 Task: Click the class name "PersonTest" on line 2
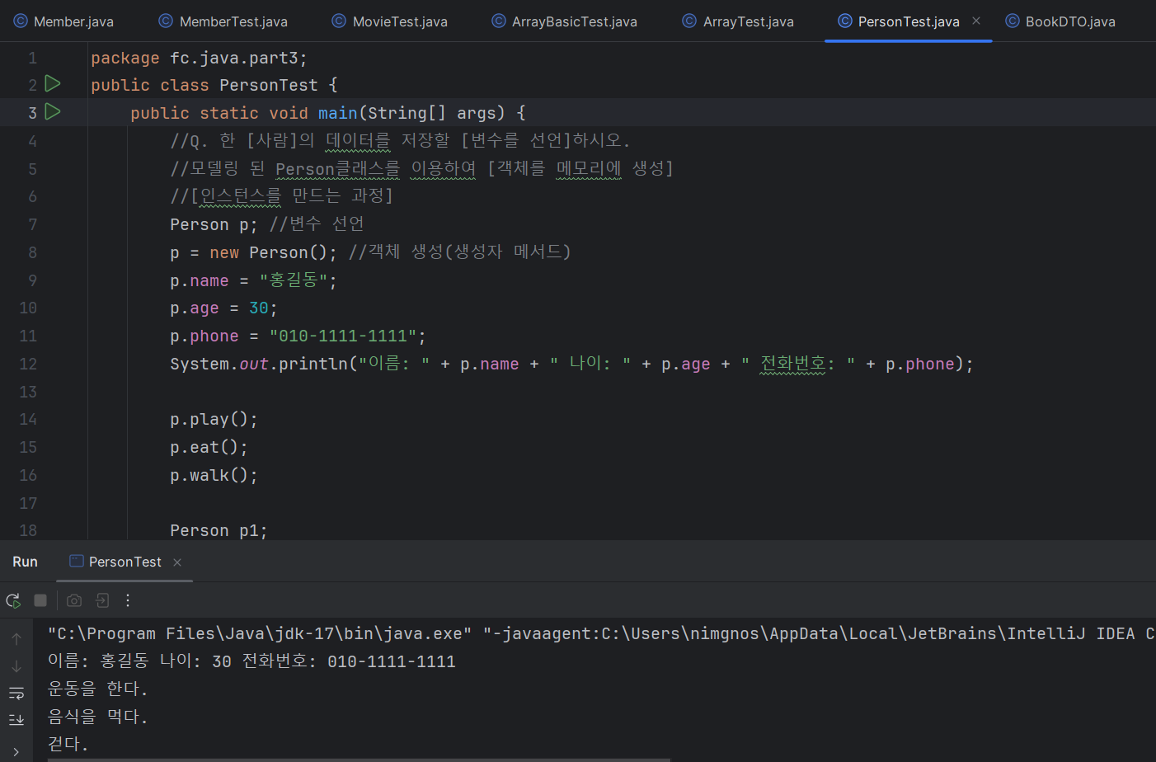(x=269, y=85)
